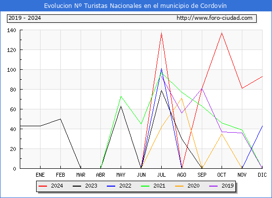Select the 2023 legend label
This screenshot has height=198, width=272.
(91, 186)
